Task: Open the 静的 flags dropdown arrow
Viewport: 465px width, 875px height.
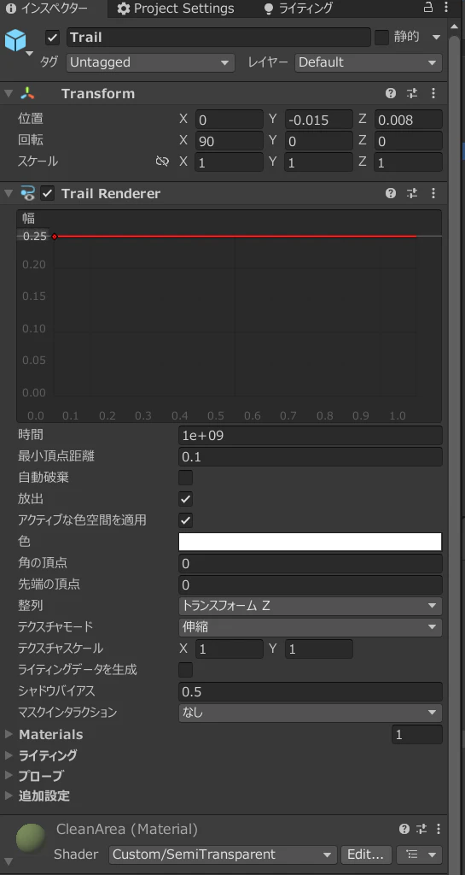Action: (436, 38)
